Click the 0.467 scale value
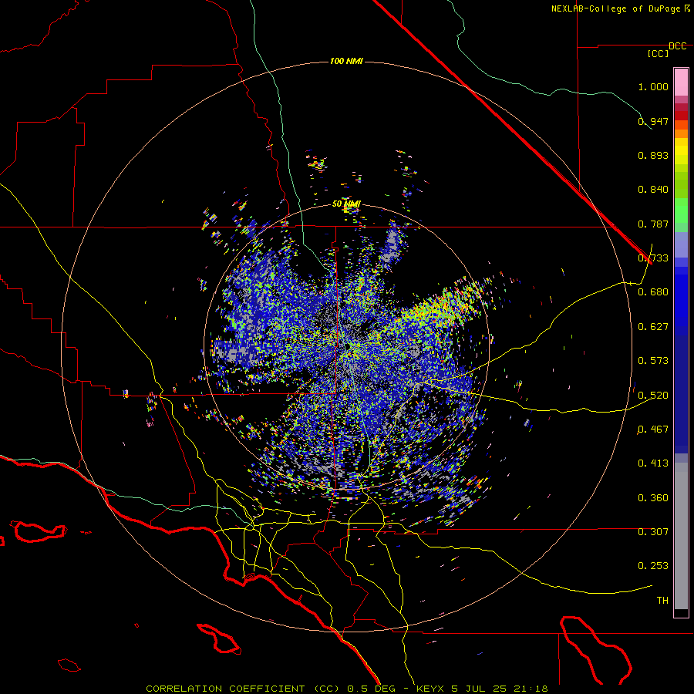The height and width of the screenshot is (694, 694). [653, 430]
